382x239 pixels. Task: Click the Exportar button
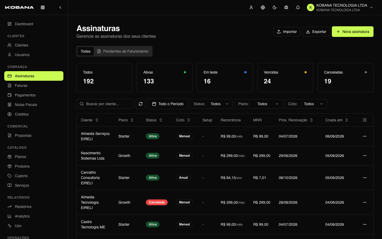point(316,32)
